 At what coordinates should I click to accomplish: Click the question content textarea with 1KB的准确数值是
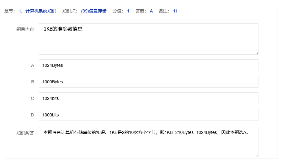[x=148, y=39]
